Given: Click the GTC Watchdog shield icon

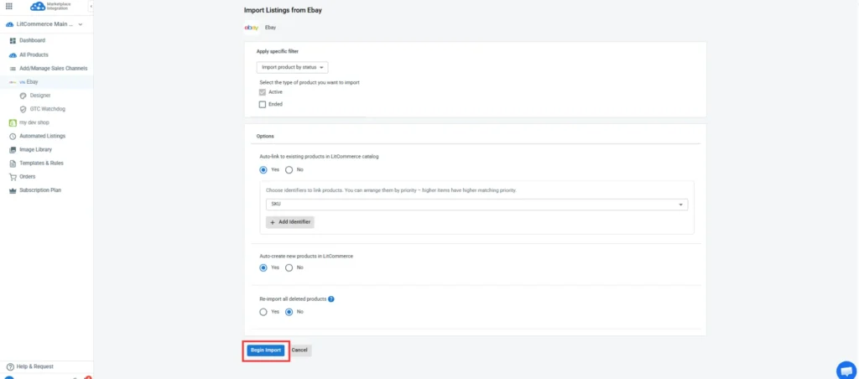Looking at the screenshot, I should (23, 109).
